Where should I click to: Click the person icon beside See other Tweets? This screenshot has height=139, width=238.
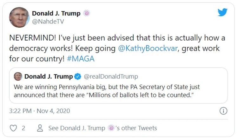click(40, 128)
